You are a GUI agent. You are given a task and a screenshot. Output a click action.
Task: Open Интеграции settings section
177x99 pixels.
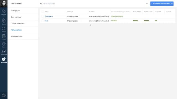click(x=15, y=11)
